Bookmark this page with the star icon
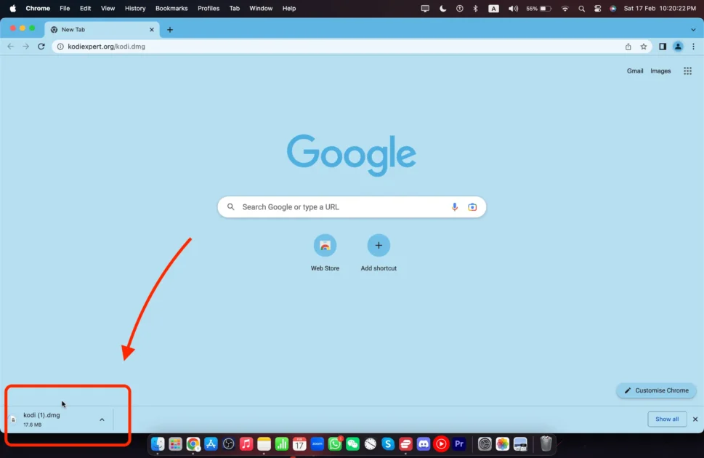The height and width of the screenshot is (458, 704). 644,47
